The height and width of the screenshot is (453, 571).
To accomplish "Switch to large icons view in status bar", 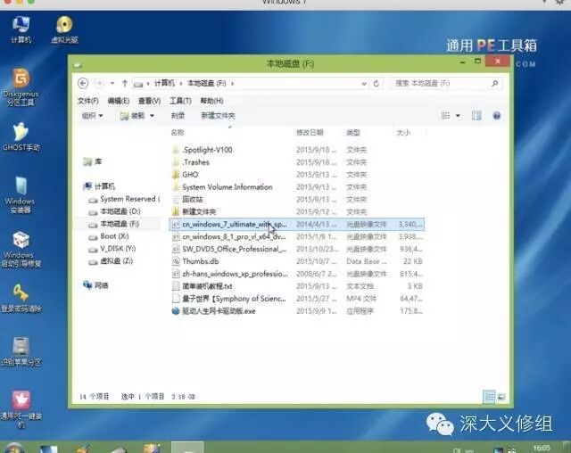I will 501,397.
